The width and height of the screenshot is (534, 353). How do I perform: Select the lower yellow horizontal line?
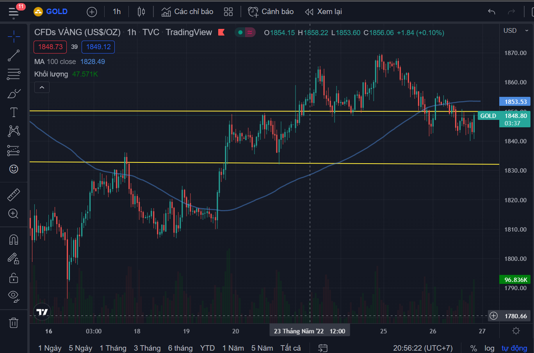point(264,163)
